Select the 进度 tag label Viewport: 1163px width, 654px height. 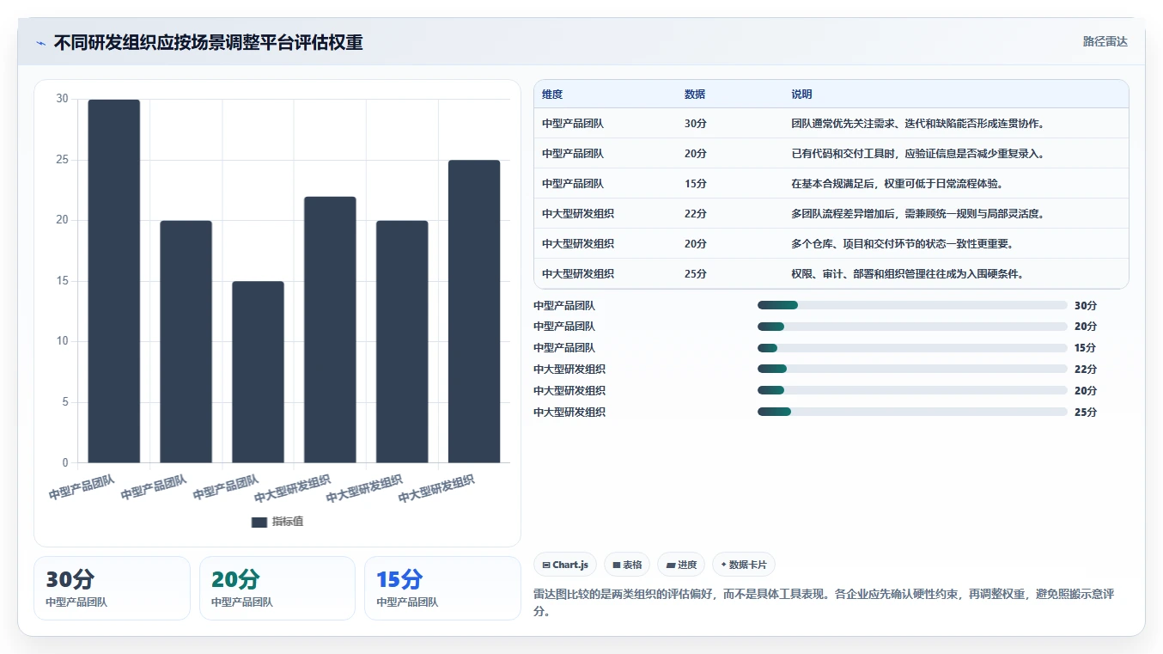coord(687,565)
